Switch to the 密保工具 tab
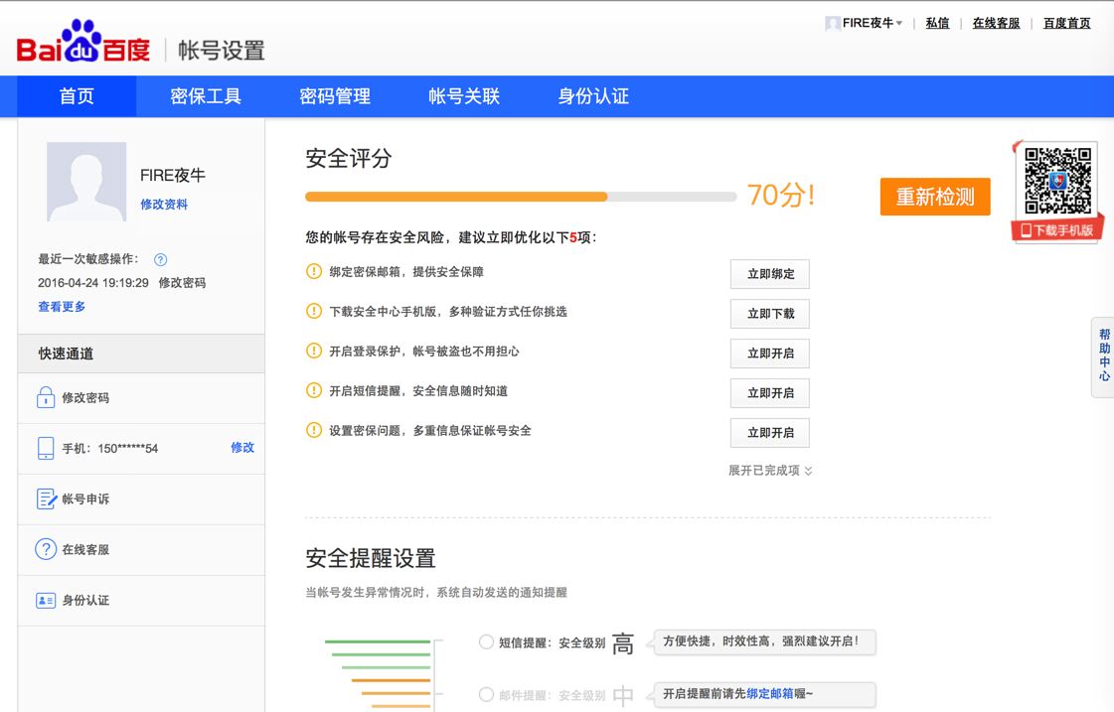The height and width of the screenshot is (712, 1114). tap(206, 96)
